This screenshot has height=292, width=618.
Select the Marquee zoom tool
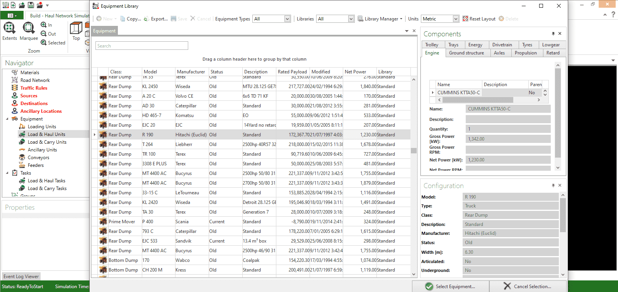pyautogui.click(x=29, y=28)
